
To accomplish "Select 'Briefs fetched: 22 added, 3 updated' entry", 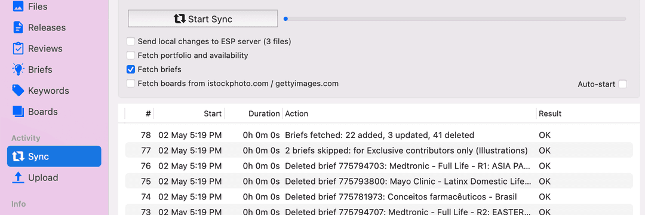I will 379,135.
